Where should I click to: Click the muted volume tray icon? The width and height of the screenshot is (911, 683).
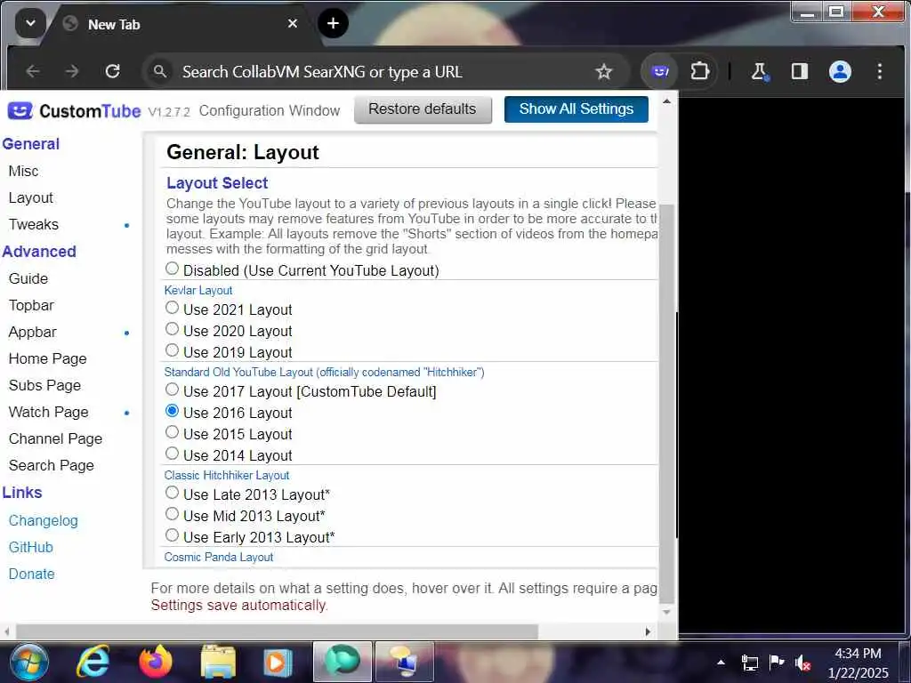pos(803,662)
